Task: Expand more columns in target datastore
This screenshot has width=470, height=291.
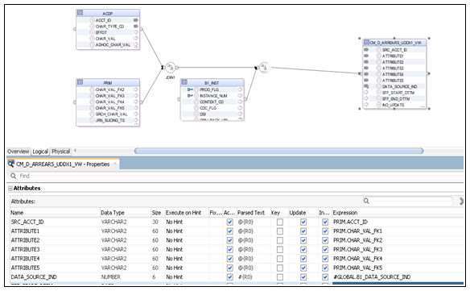Action: [423, 106]
